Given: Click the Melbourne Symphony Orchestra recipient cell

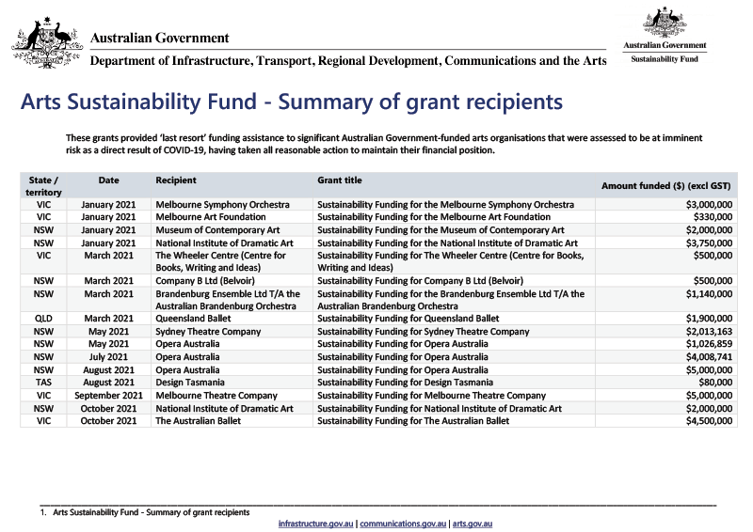Looking at the screenshot, I should (222, 204).
